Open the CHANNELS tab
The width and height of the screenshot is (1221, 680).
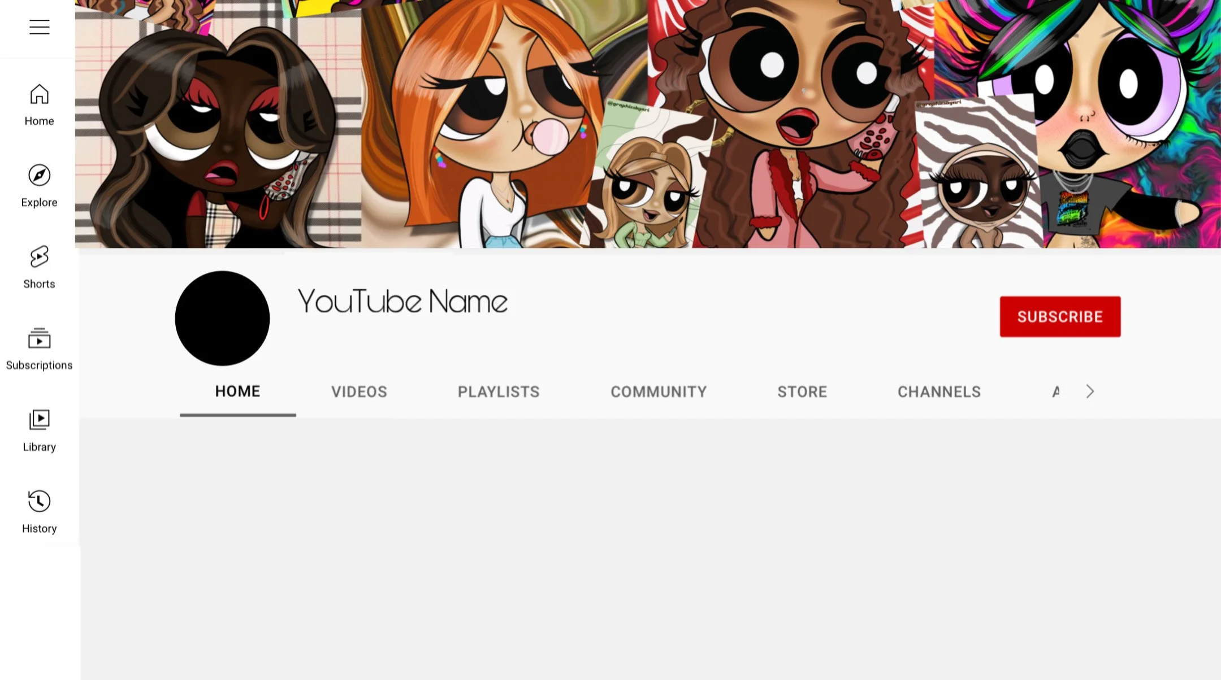pos(938,391)
